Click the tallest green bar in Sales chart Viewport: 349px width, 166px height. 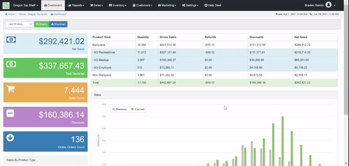coord(282,141)
